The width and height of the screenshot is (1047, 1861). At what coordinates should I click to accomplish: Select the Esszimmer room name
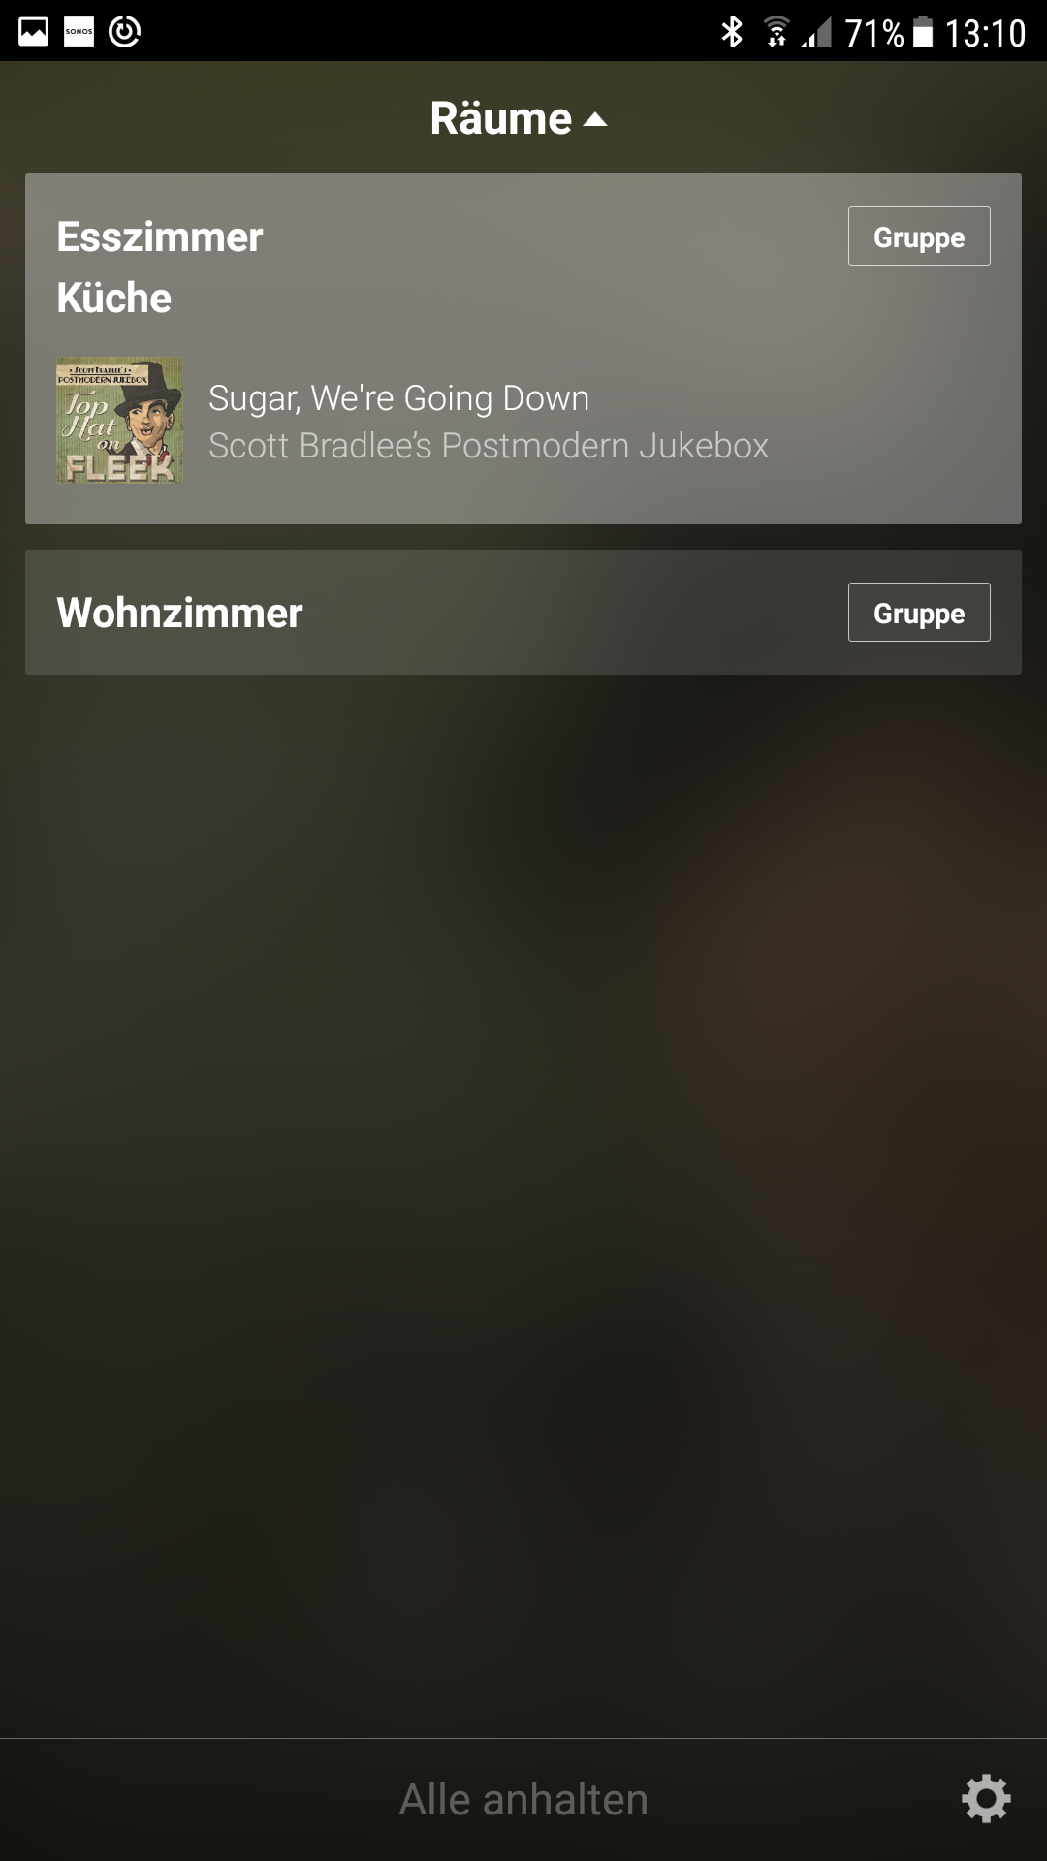[x=160, y=237]
